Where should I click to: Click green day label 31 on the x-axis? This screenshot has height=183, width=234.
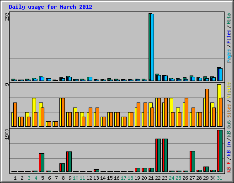[219, 178]
